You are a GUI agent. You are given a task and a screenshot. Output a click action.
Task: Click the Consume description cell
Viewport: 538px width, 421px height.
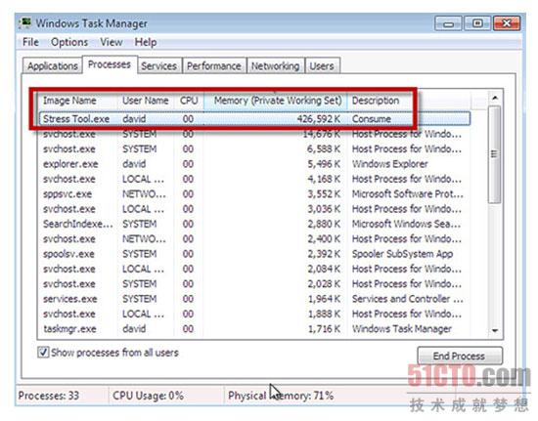372,119
